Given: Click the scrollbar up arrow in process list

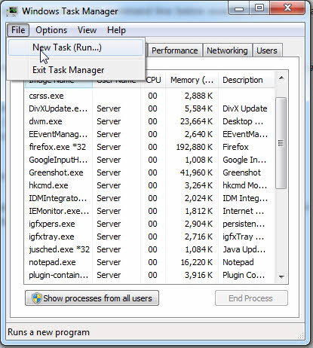Looking at the screenshot, I should pos(281,78).
